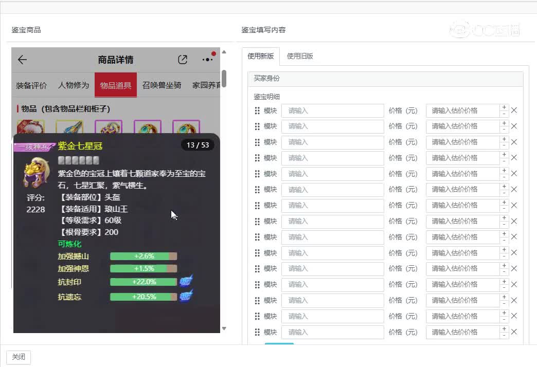Click the drag handle of the second 模块 row
Viewport: 537px width, 367px height.
pos(257,126)
